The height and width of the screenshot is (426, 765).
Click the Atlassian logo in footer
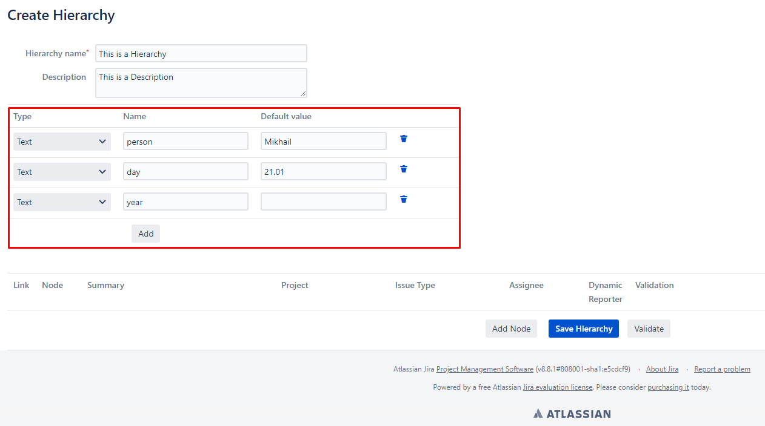tap(572, 414)
